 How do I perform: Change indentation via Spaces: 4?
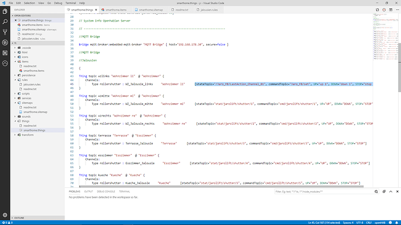[x=348, y=223]
